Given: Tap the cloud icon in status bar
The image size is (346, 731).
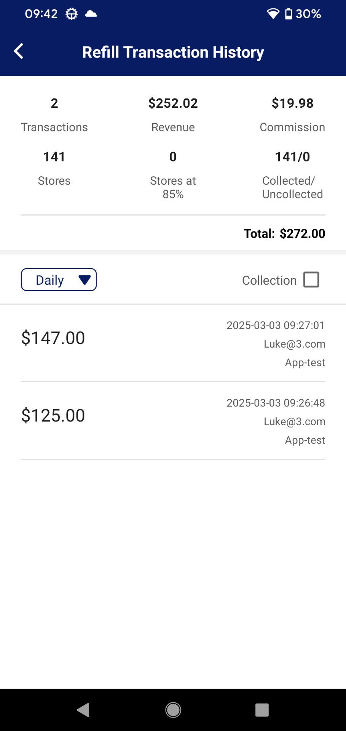Looking at the screenshot, I should tap(91, 14).
